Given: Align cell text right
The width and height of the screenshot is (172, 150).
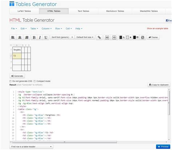Looking at the screenshot, I should click(x=27, y=37).
